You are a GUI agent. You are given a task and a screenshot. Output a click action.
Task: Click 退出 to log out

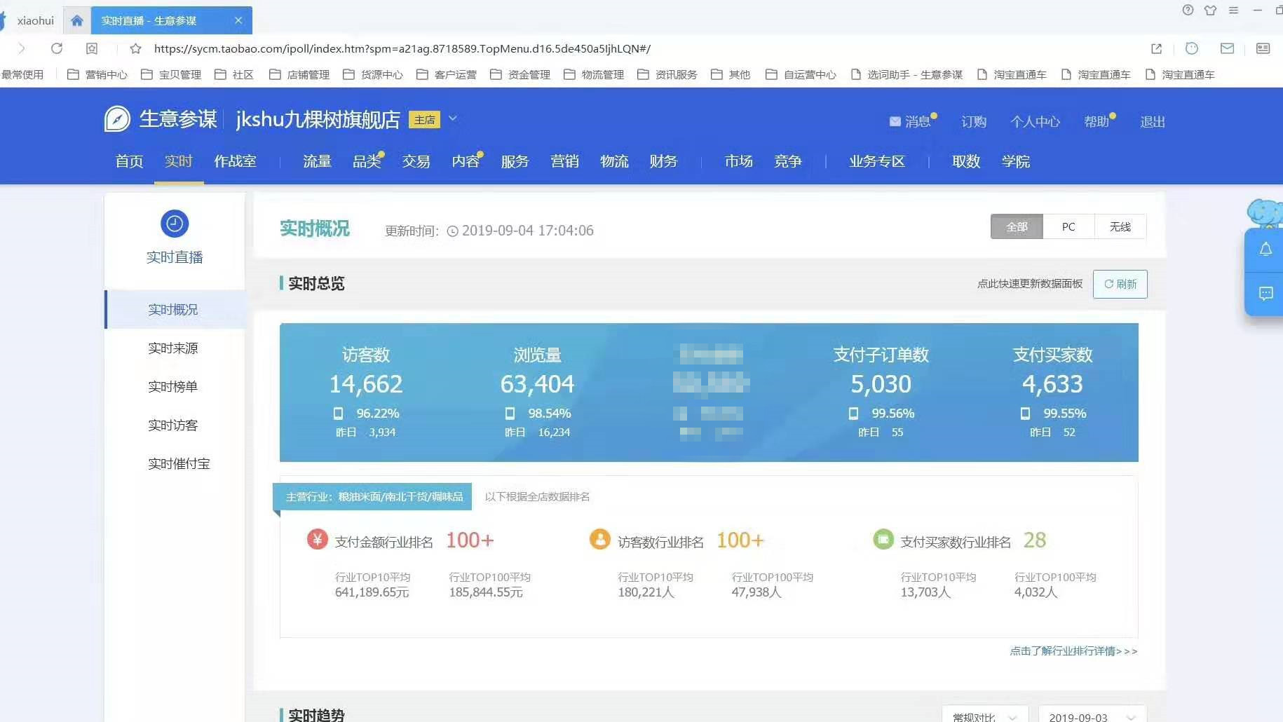pyautogui.click(x=1153, y=121)
